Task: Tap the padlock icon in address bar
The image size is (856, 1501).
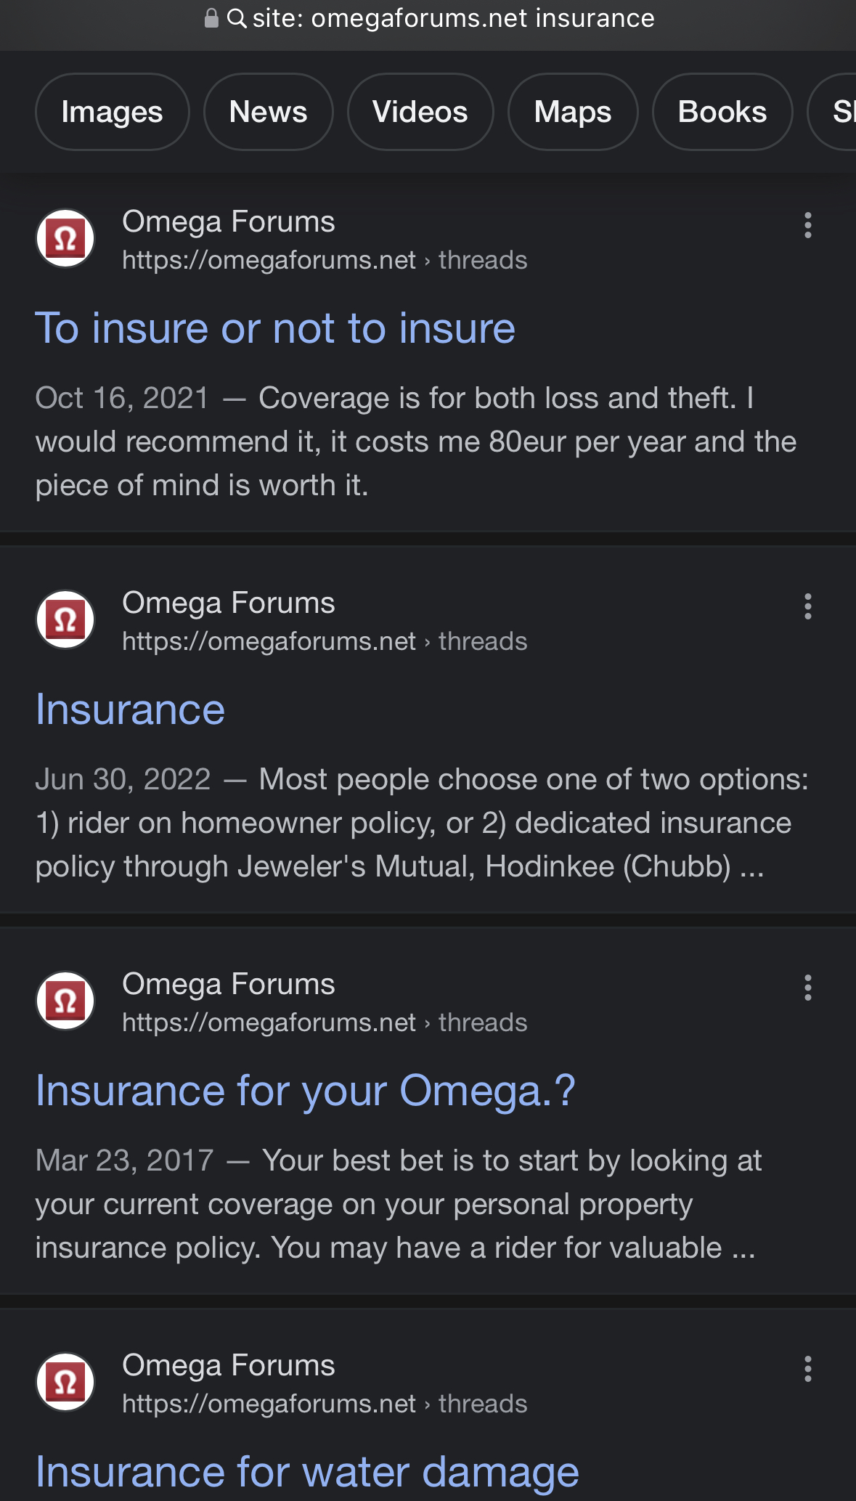Action: pyautogui.click(x=211, y=18)
